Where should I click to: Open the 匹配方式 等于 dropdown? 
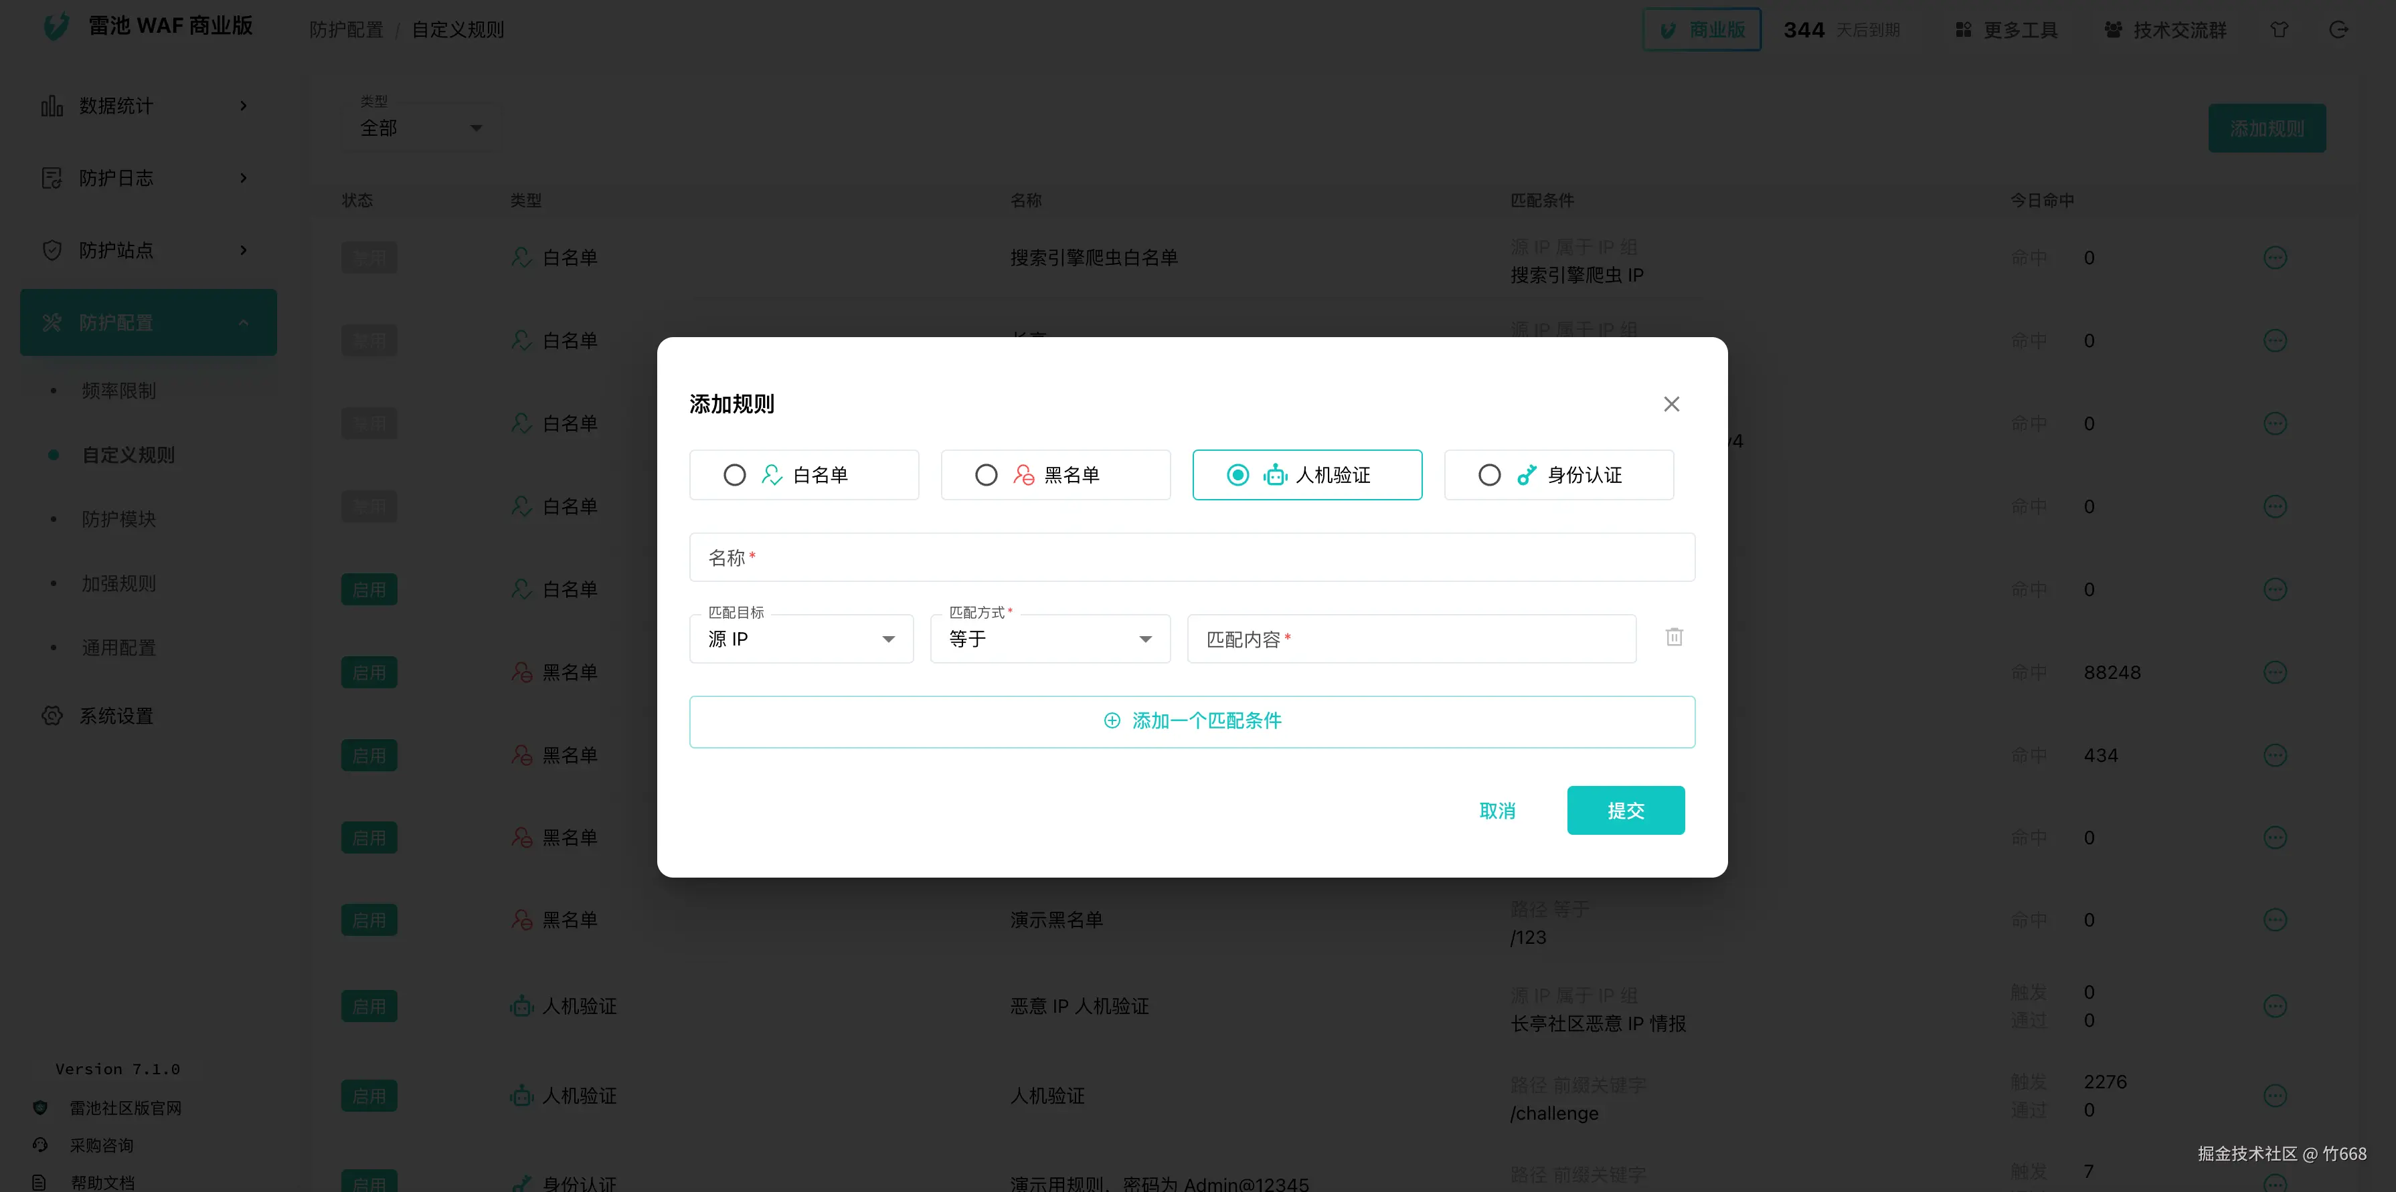(x=1049, y=639)
